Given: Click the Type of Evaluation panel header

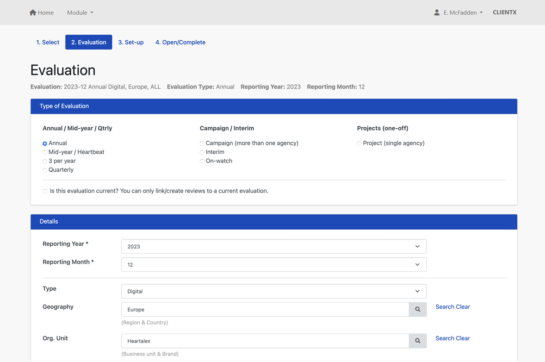Looking at the screenshot, I should pos(274,106).
